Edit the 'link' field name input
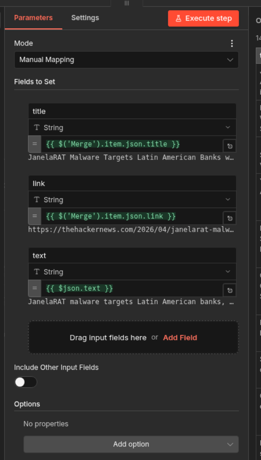Screen dimensions: 261x460 pyautogui.click(x=132, y=183)
